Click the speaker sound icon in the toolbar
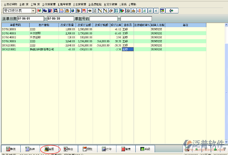The image size is (228, 155). pos(139,11)
